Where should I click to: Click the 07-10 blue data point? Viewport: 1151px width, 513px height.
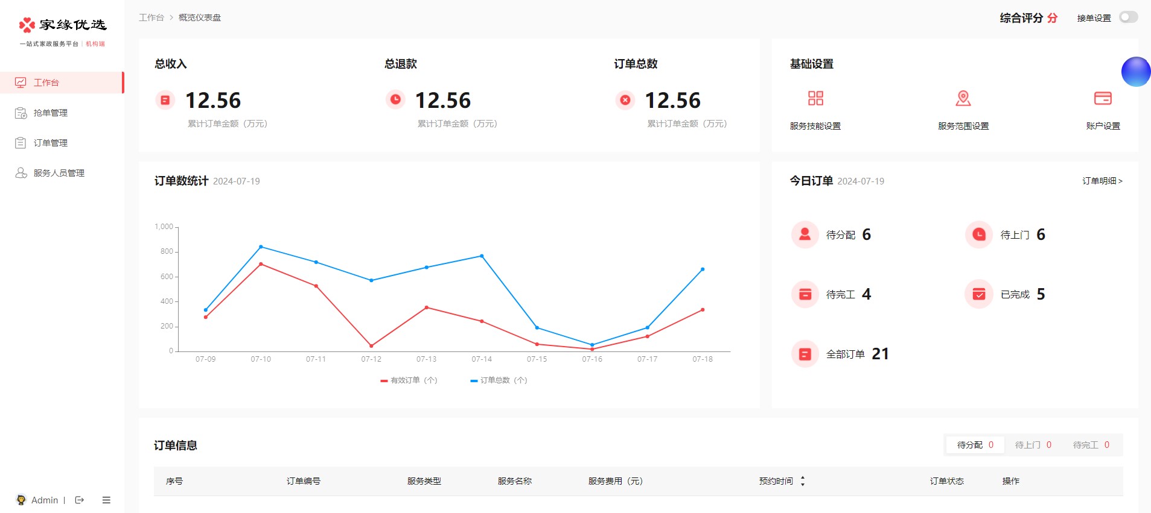pos(261,247)
